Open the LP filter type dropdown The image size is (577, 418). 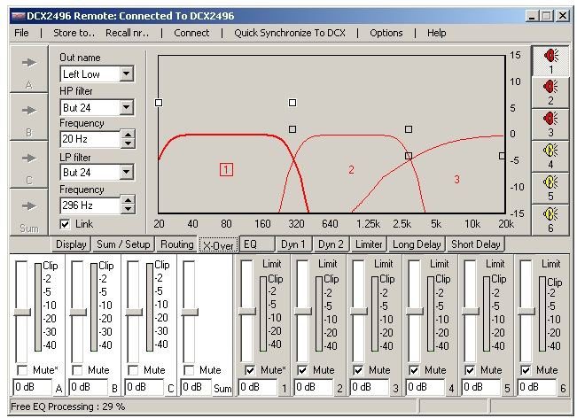click(x=127, y=172)
